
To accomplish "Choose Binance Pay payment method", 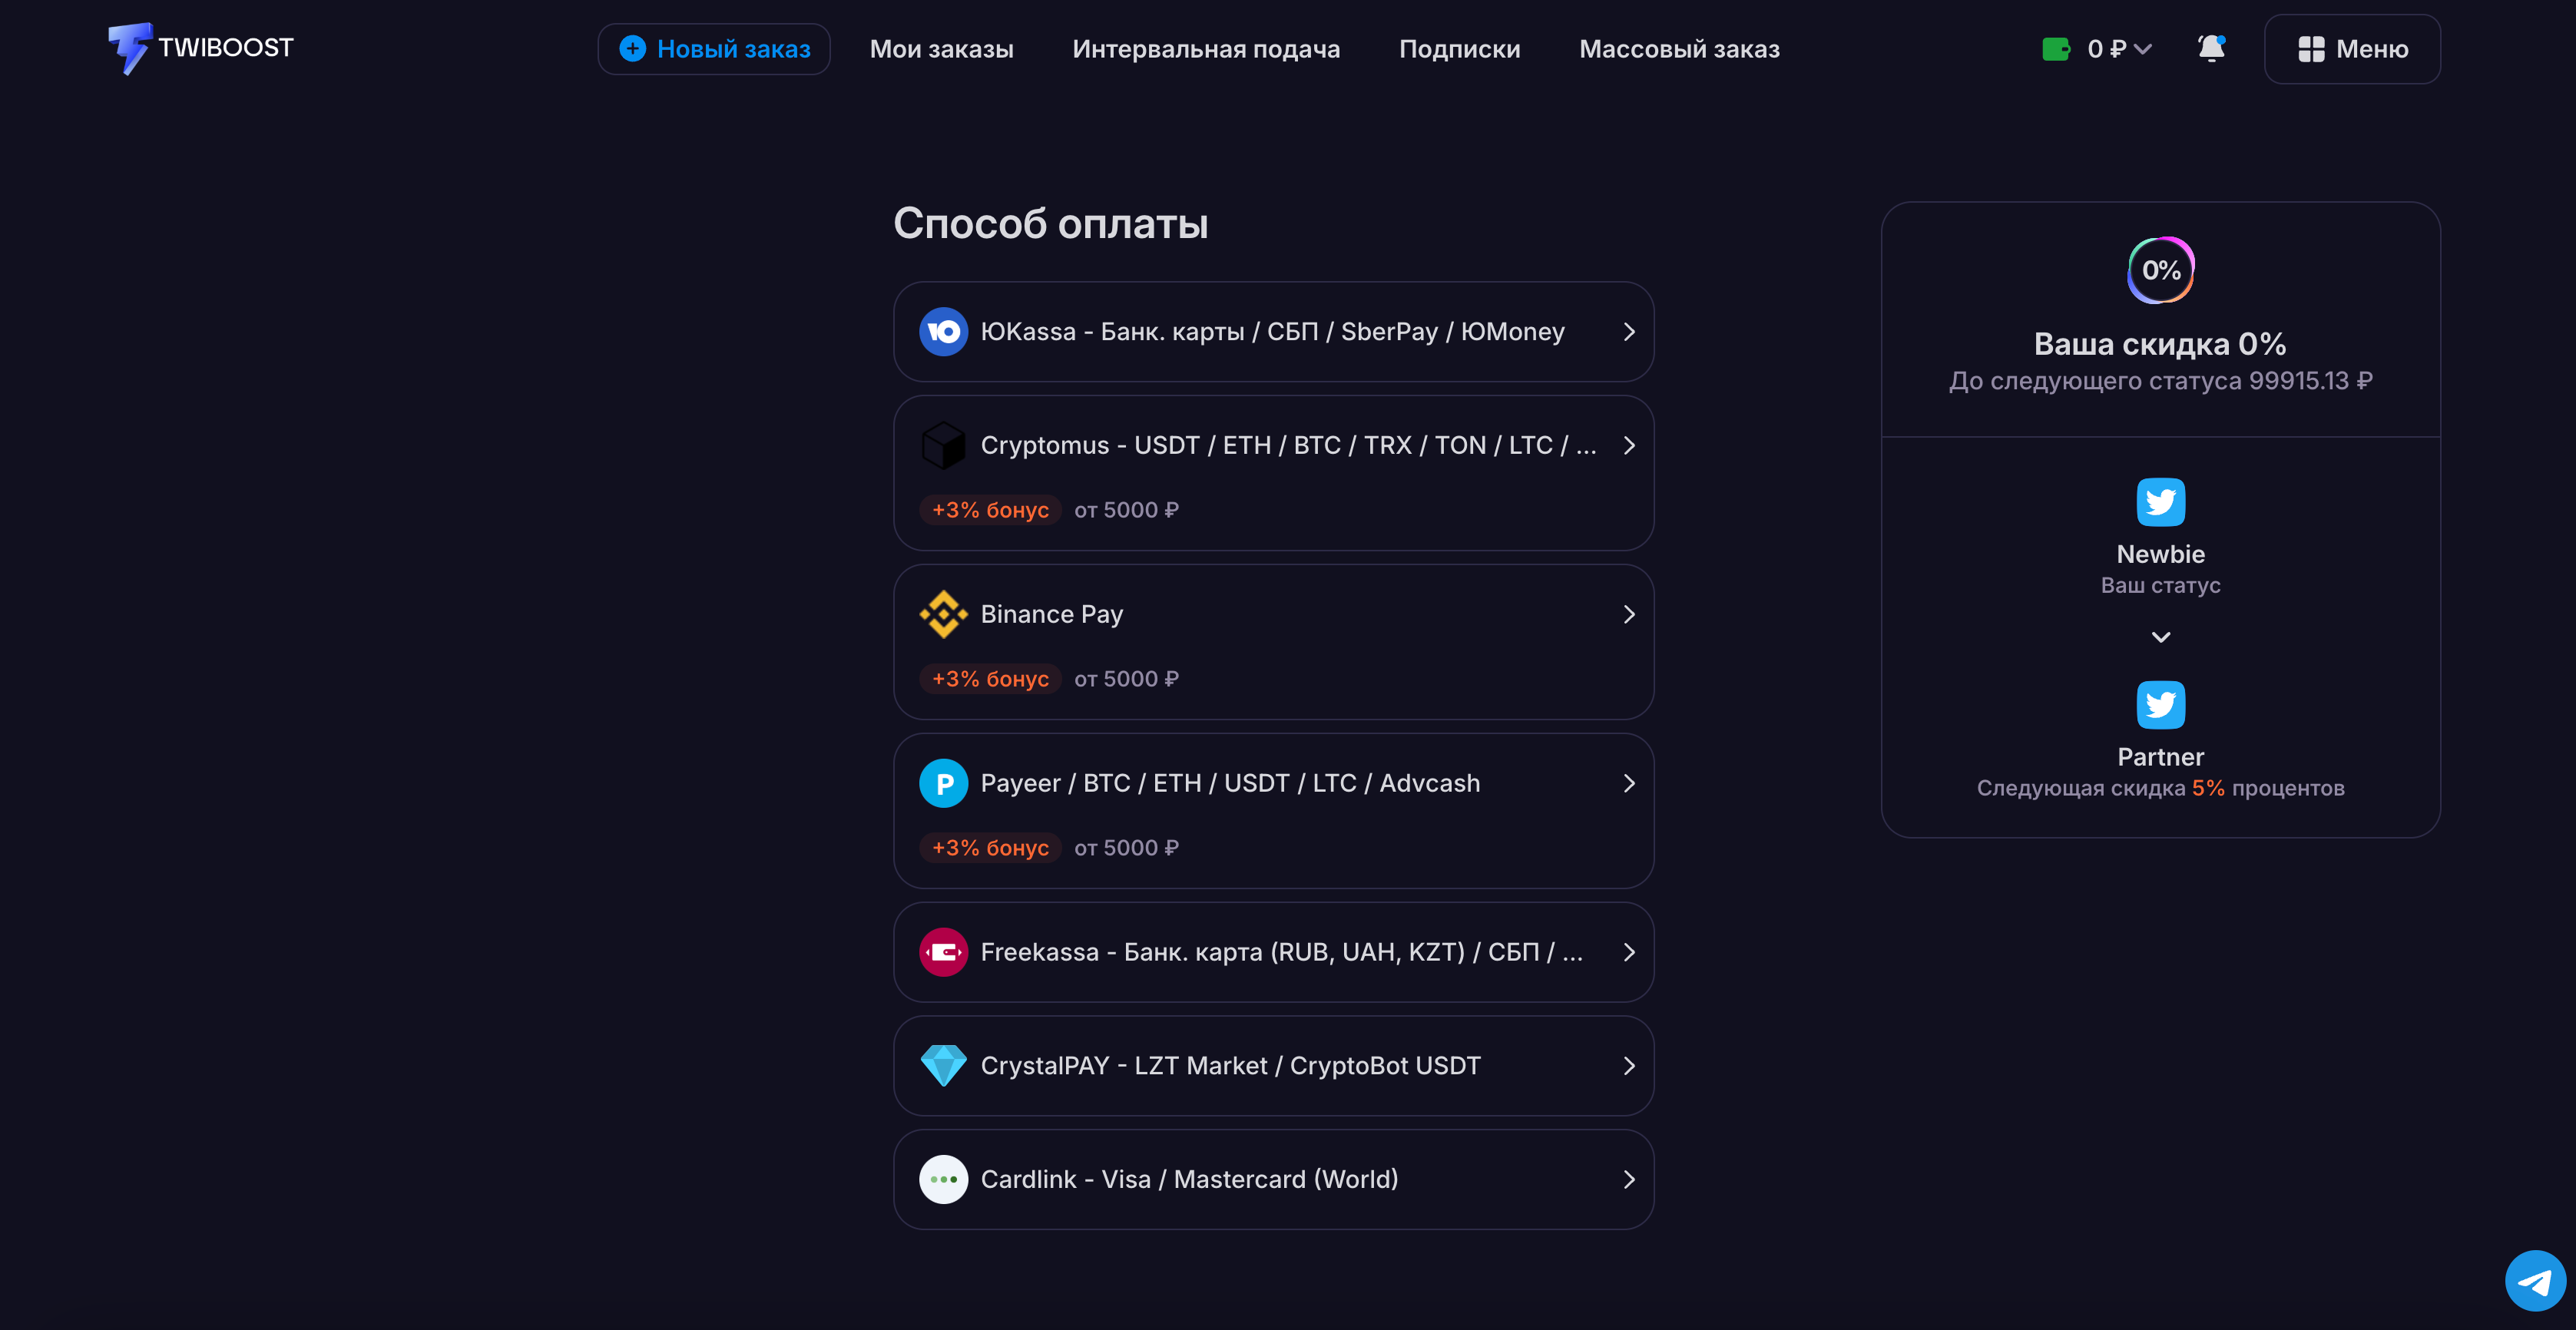I will 1273,642.
